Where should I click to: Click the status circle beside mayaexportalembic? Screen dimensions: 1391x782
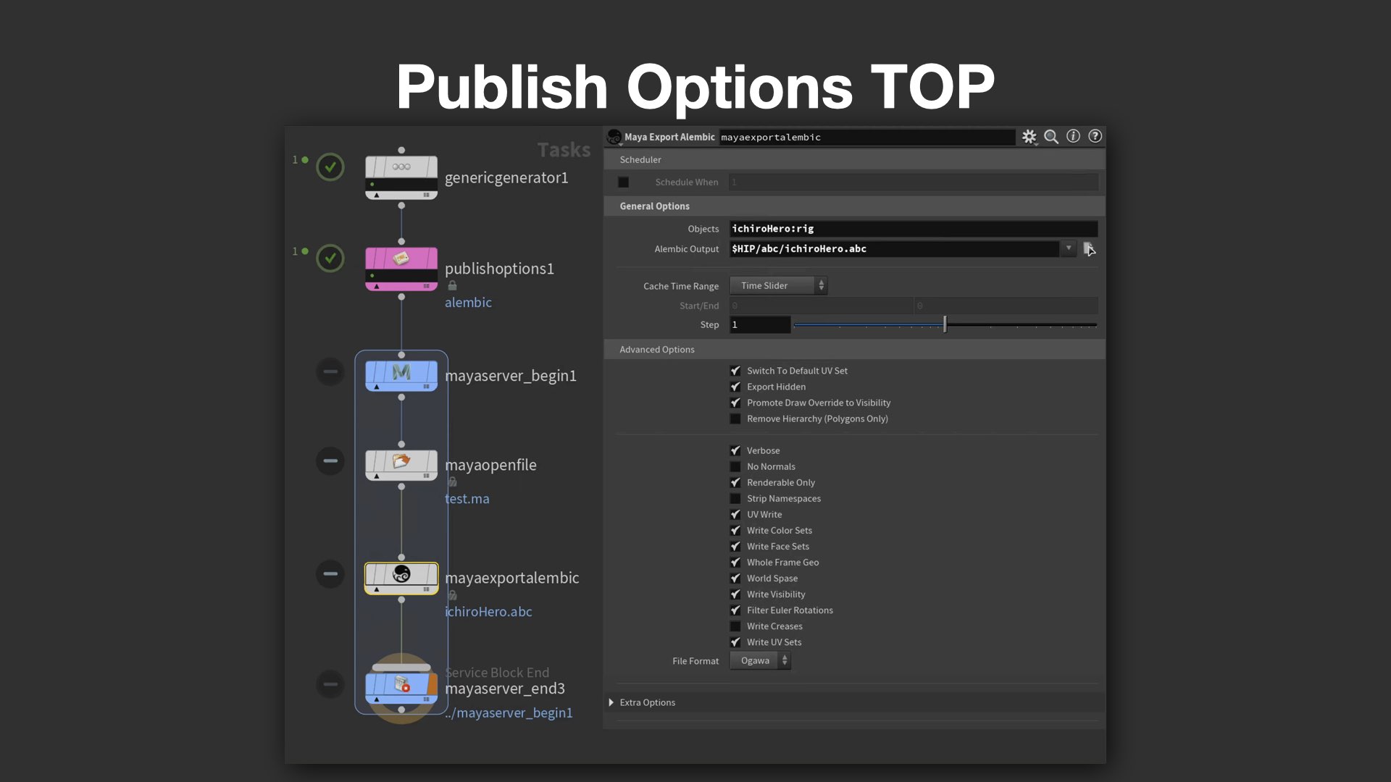coord(330,573)
